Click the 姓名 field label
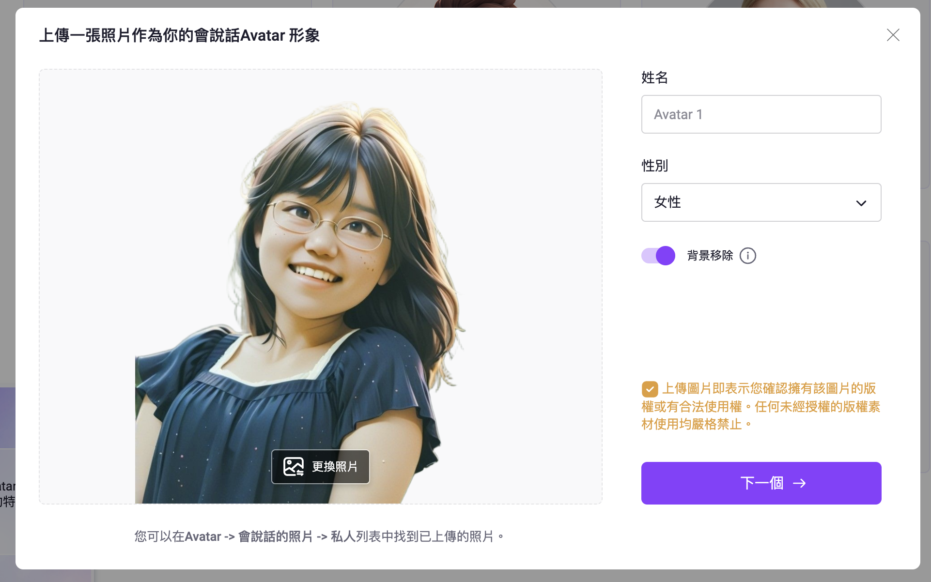 click(x=654, y=77)
